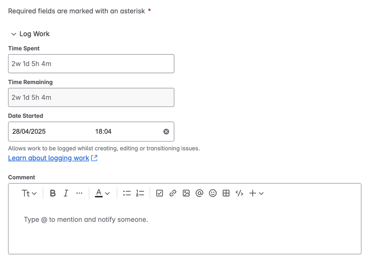Open the emoji picker
This screenshot has height=257, width=370.
(x=213, y=193)
